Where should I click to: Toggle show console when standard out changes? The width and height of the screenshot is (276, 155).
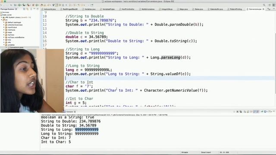point(254,112)
